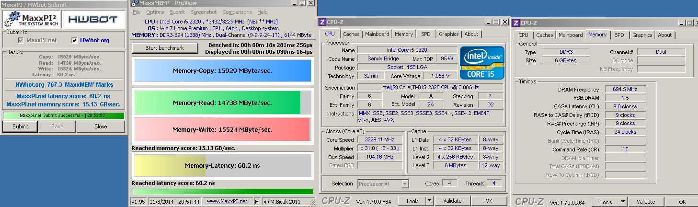The width and height of the screenshot is (698, 207).
Task: Switch to SPD tab in first CPU-Z
Action: [426, 34]
